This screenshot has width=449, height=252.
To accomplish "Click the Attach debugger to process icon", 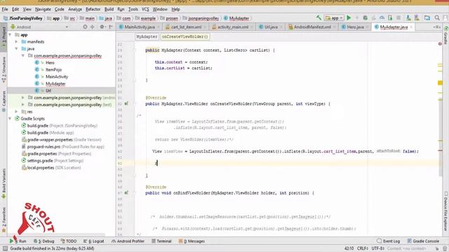I will (390, 18).
